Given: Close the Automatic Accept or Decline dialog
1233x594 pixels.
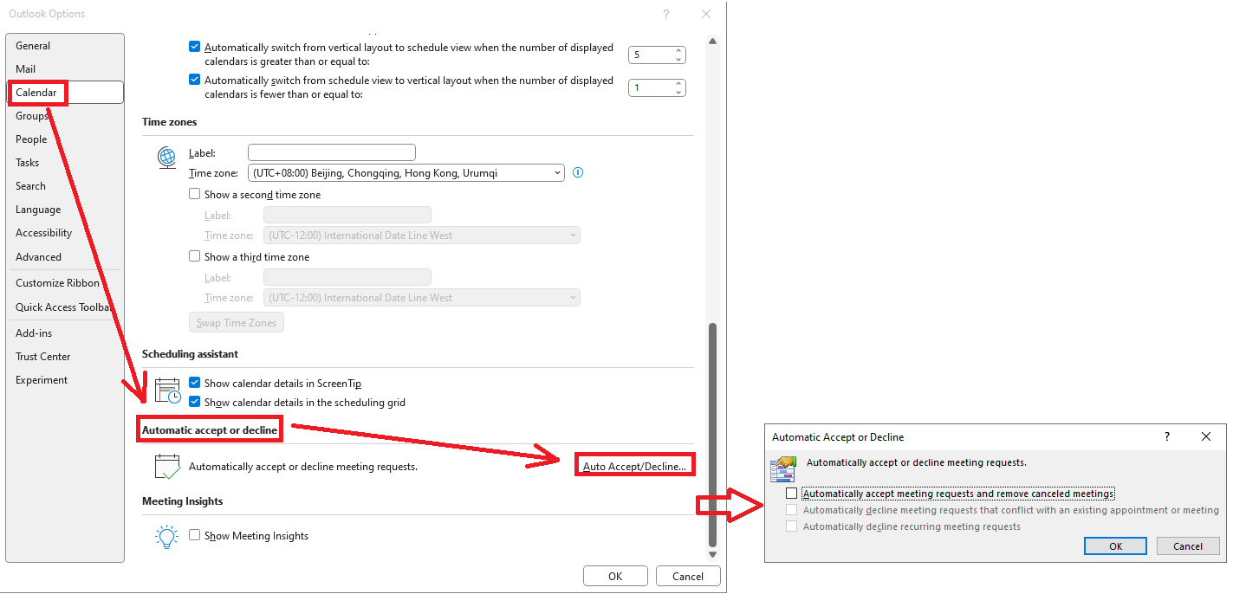Looking at the screenshot, I should point(1206,437).
